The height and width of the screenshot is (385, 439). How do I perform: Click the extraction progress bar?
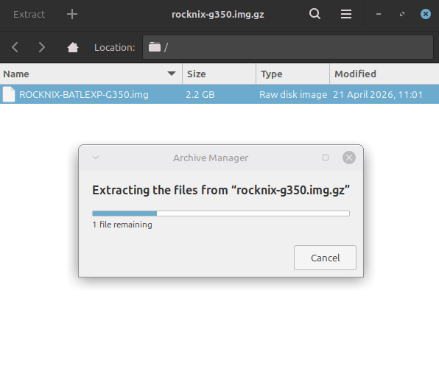coord(221,213)
